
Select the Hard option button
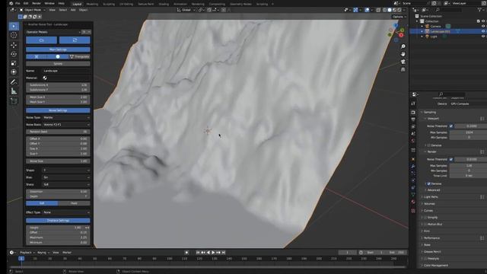(74, 203)
